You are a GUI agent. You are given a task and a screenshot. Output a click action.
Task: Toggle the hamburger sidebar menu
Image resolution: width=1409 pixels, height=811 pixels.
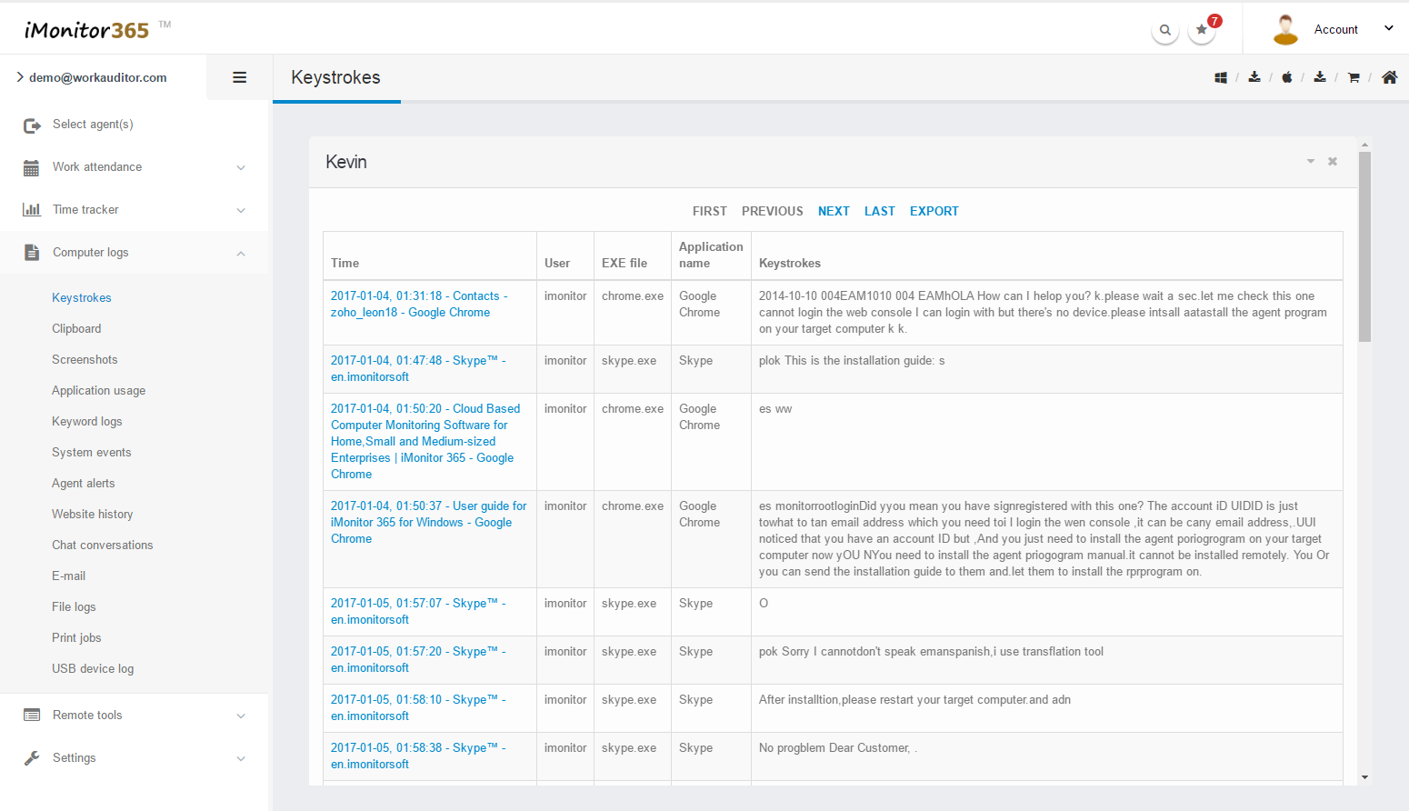tap(240, 78)
